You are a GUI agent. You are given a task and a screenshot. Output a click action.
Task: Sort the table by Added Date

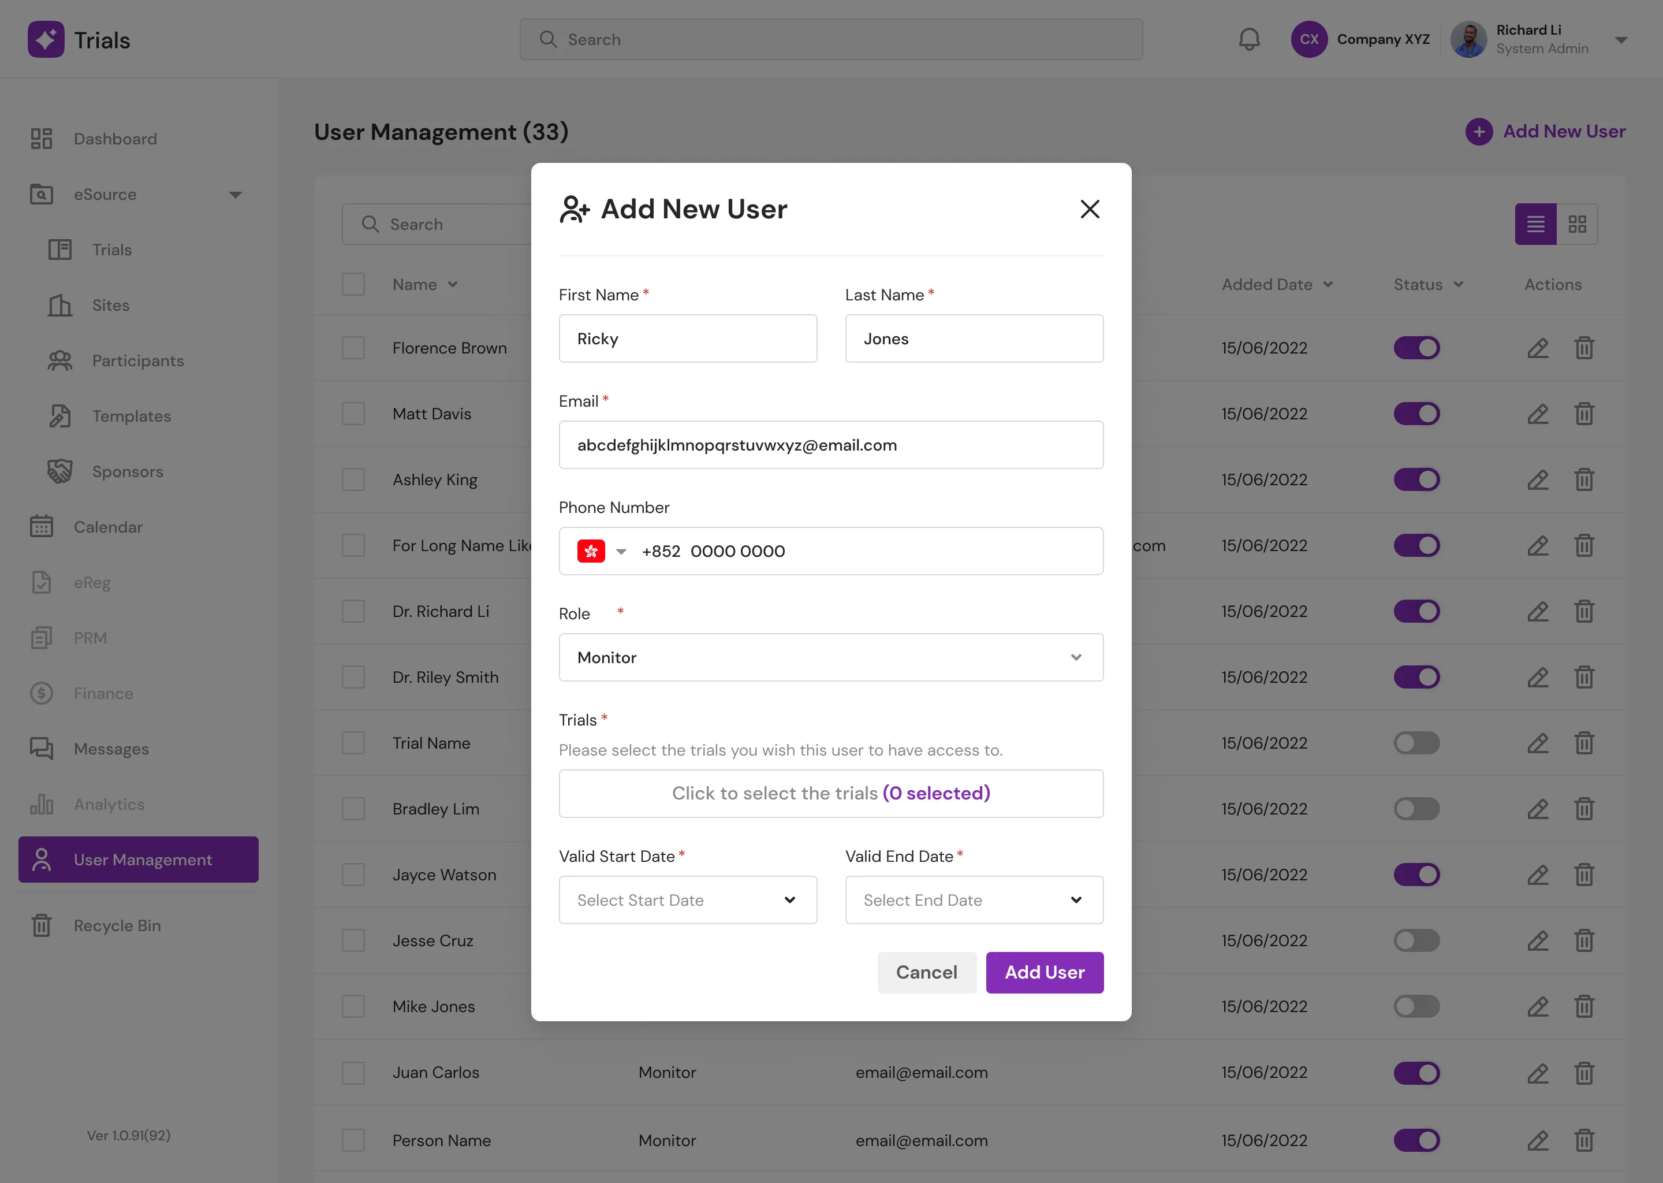tap(1277, 284)
